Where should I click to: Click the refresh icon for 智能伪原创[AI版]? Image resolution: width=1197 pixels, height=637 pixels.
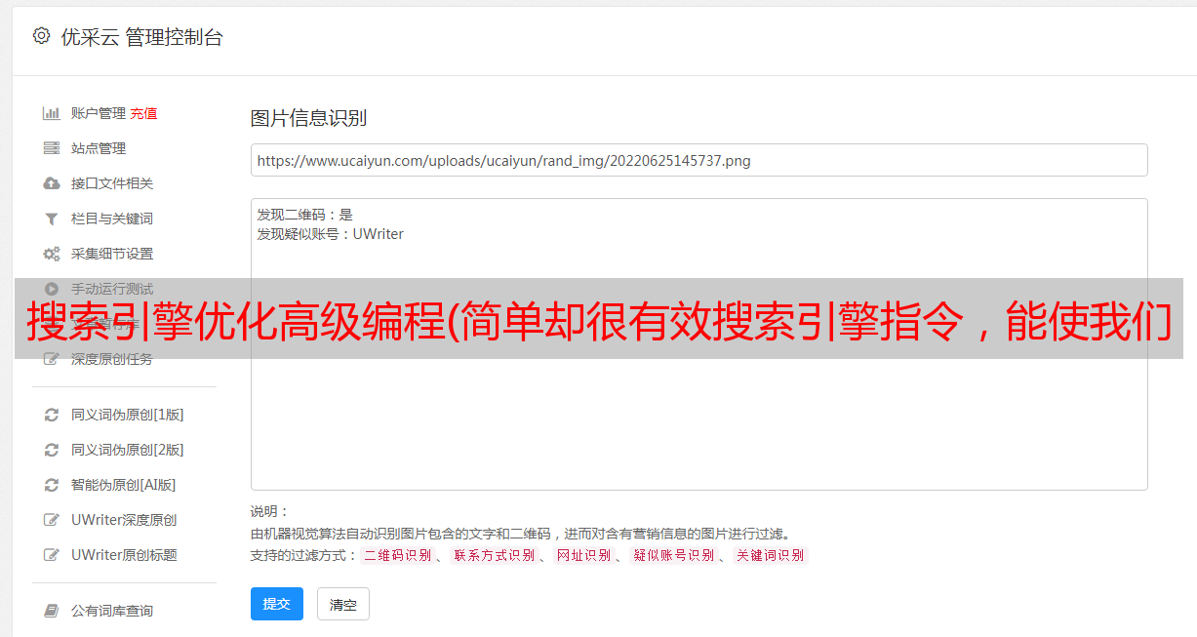tap(52, 485)
